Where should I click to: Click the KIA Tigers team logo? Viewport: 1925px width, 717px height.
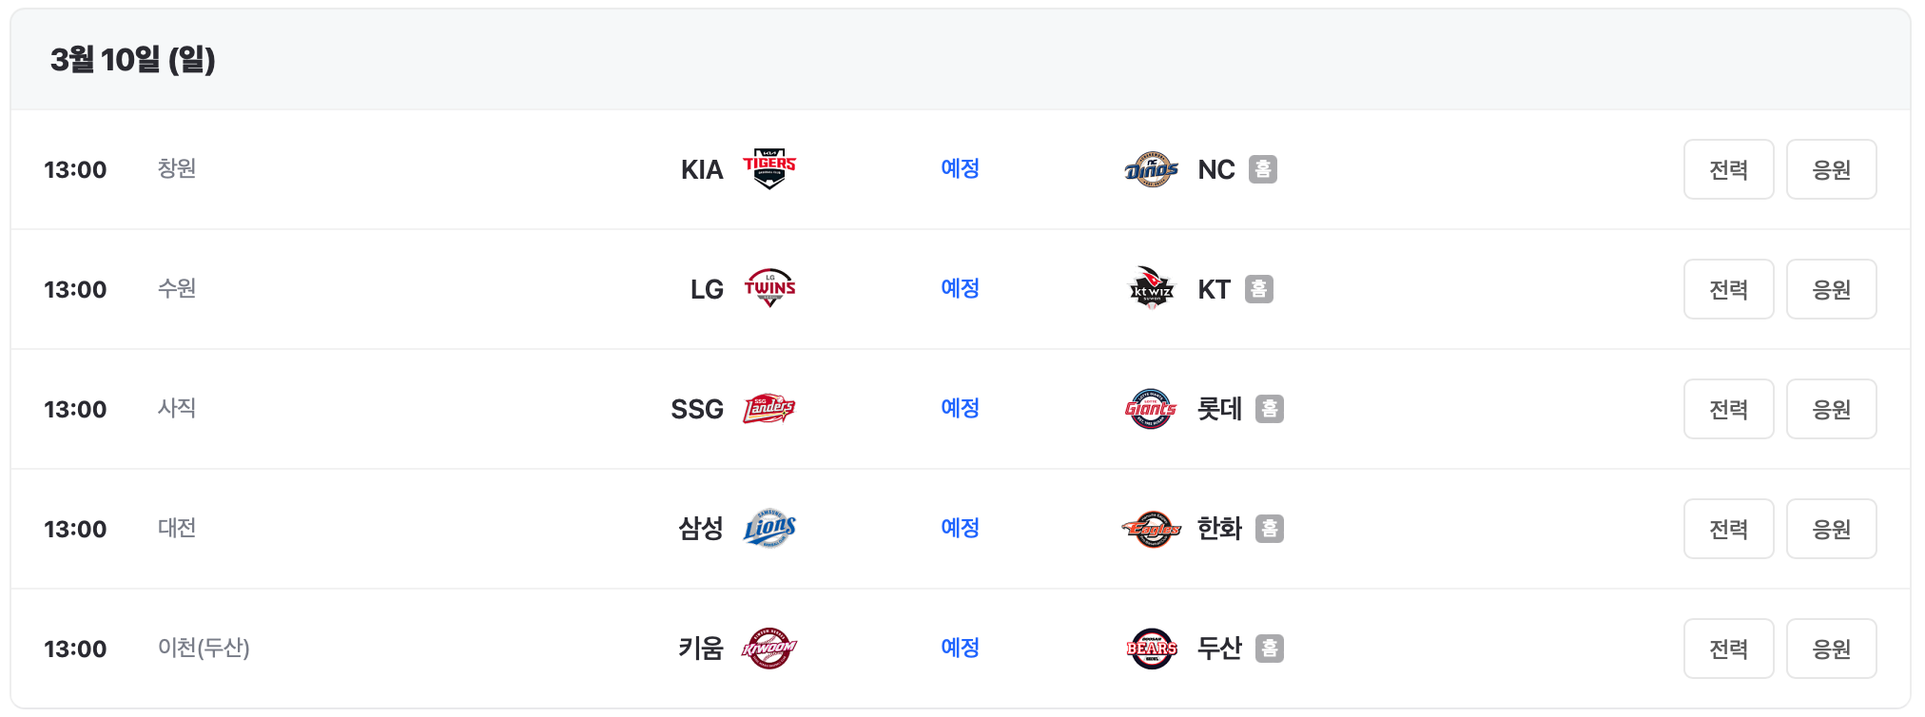coord(769,169)
